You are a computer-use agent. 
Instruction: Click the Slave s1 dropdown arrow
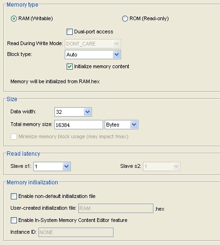pyautogui.click(x=67, y=166)
